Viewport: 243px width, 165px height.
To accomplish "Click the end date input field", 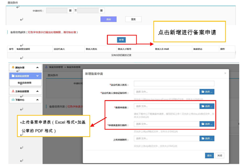I will click(88, 10).
